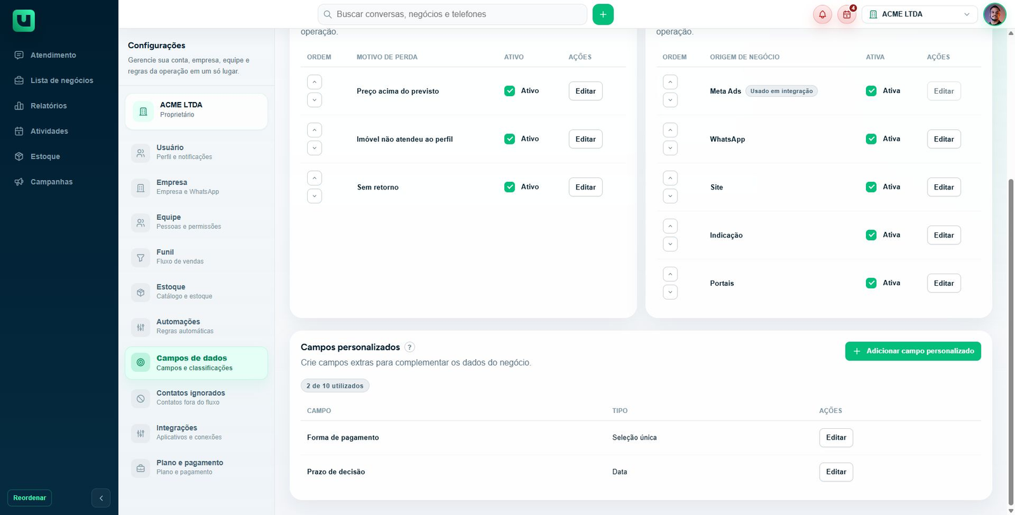Screen dimensions: 1015x515
Task: Click the Reordenar button
Action: (x=30, y=498)
